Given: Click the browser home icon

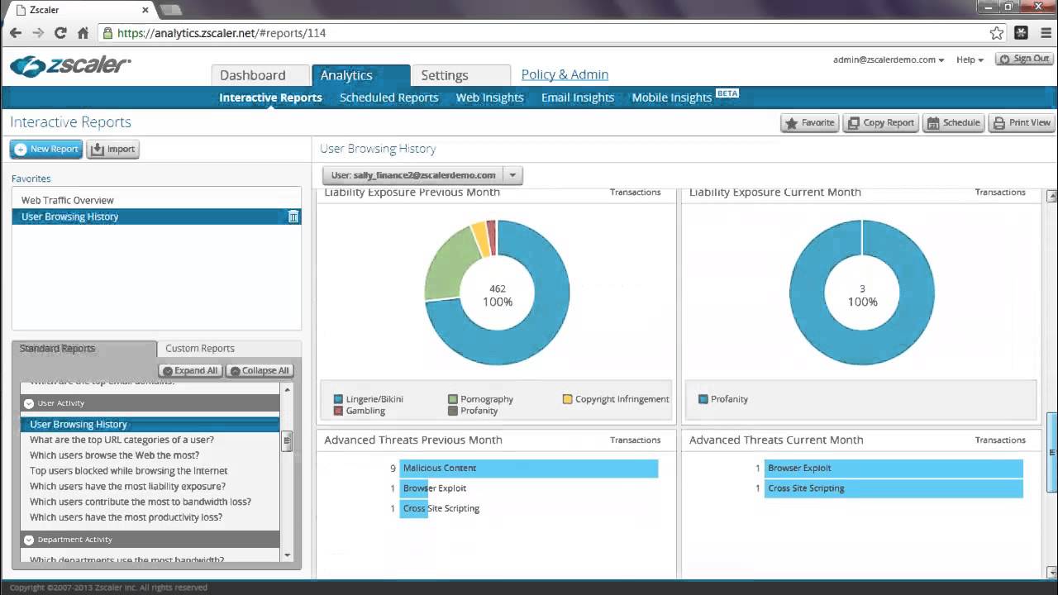Looking at the screenshot, I should pos(83,33).
